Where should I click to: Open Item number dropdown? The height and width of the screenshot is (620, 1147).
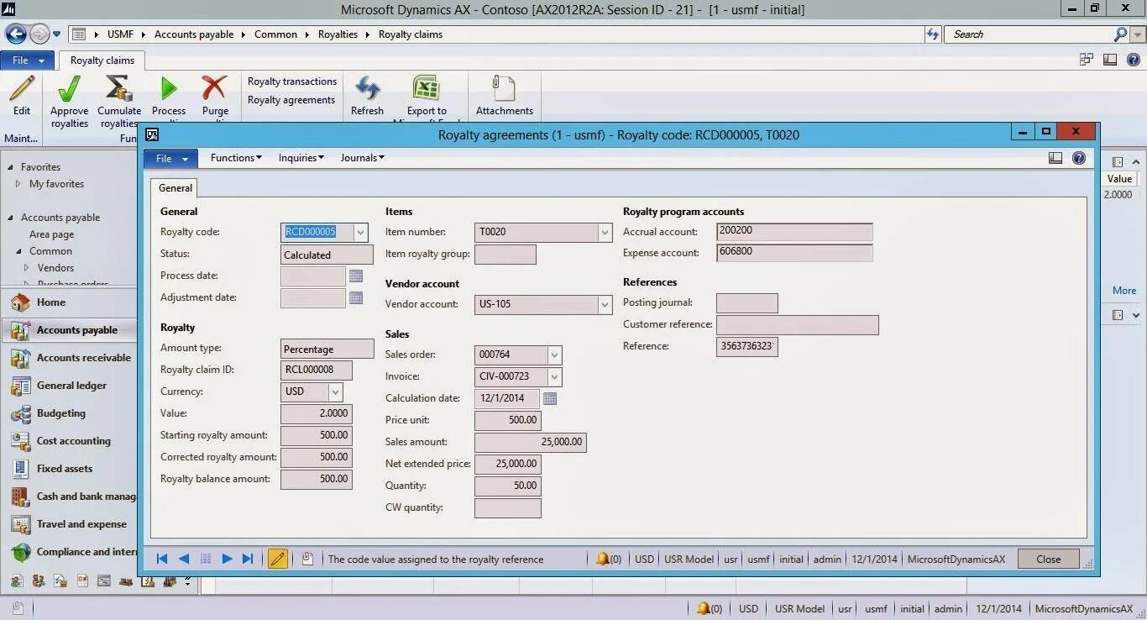[x=605, y=232]
